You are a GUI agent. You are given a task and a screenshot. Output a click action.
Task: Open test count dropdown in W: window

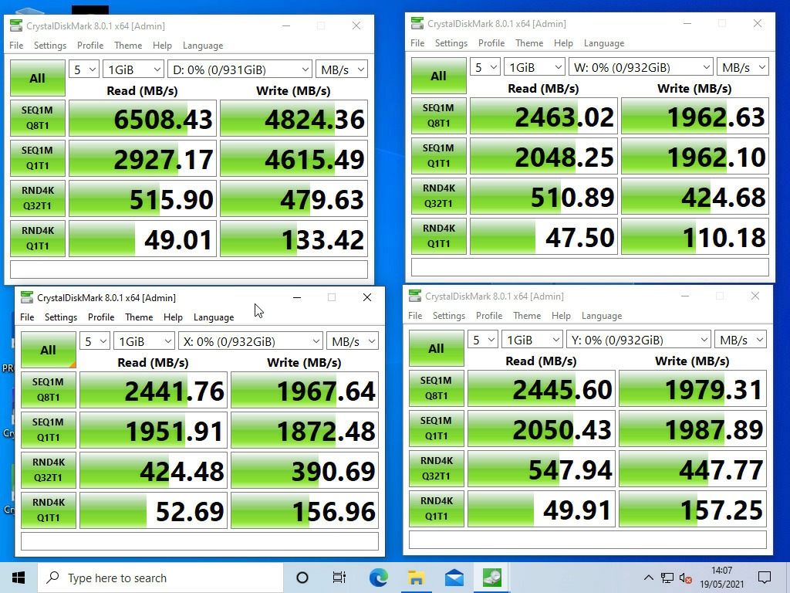pyautogui.click(x=484, y=67)
